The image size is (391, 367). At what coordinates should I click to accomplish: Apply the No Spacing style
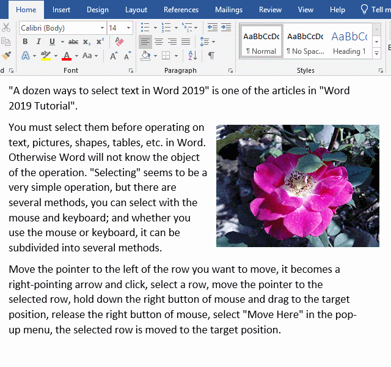pos(305,42)
